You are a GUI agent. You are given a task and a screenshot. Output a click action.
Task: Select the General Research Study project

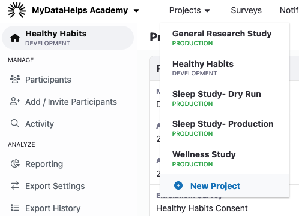[x=225, y=38]
